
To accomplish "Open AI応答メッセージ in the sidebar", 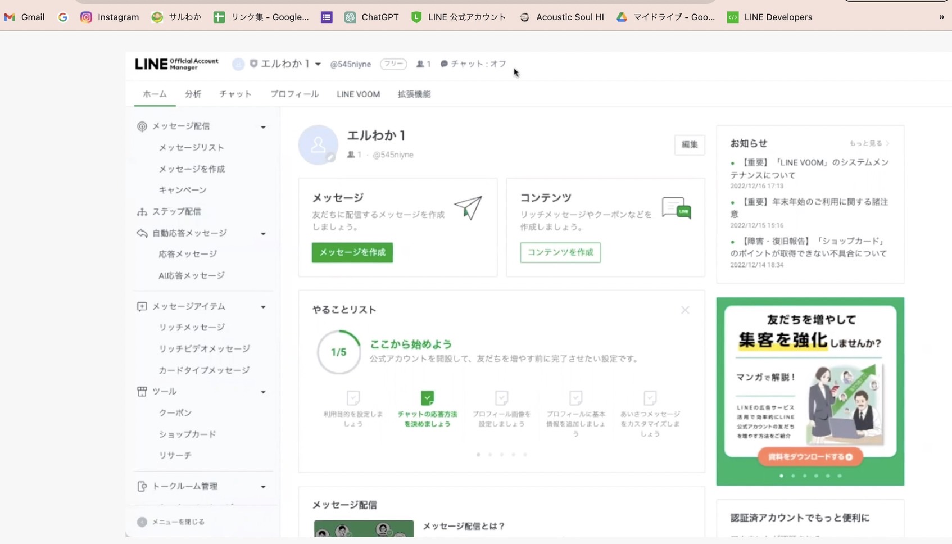I will (x=192, y=275).
